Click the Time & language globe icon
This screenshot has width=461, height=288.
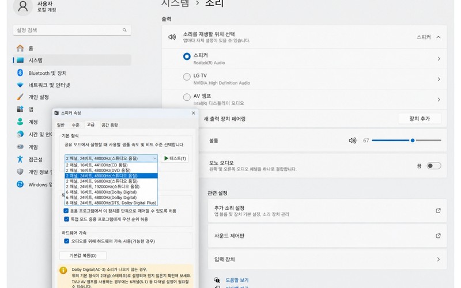pyautogui.click(x=20, y=134)
